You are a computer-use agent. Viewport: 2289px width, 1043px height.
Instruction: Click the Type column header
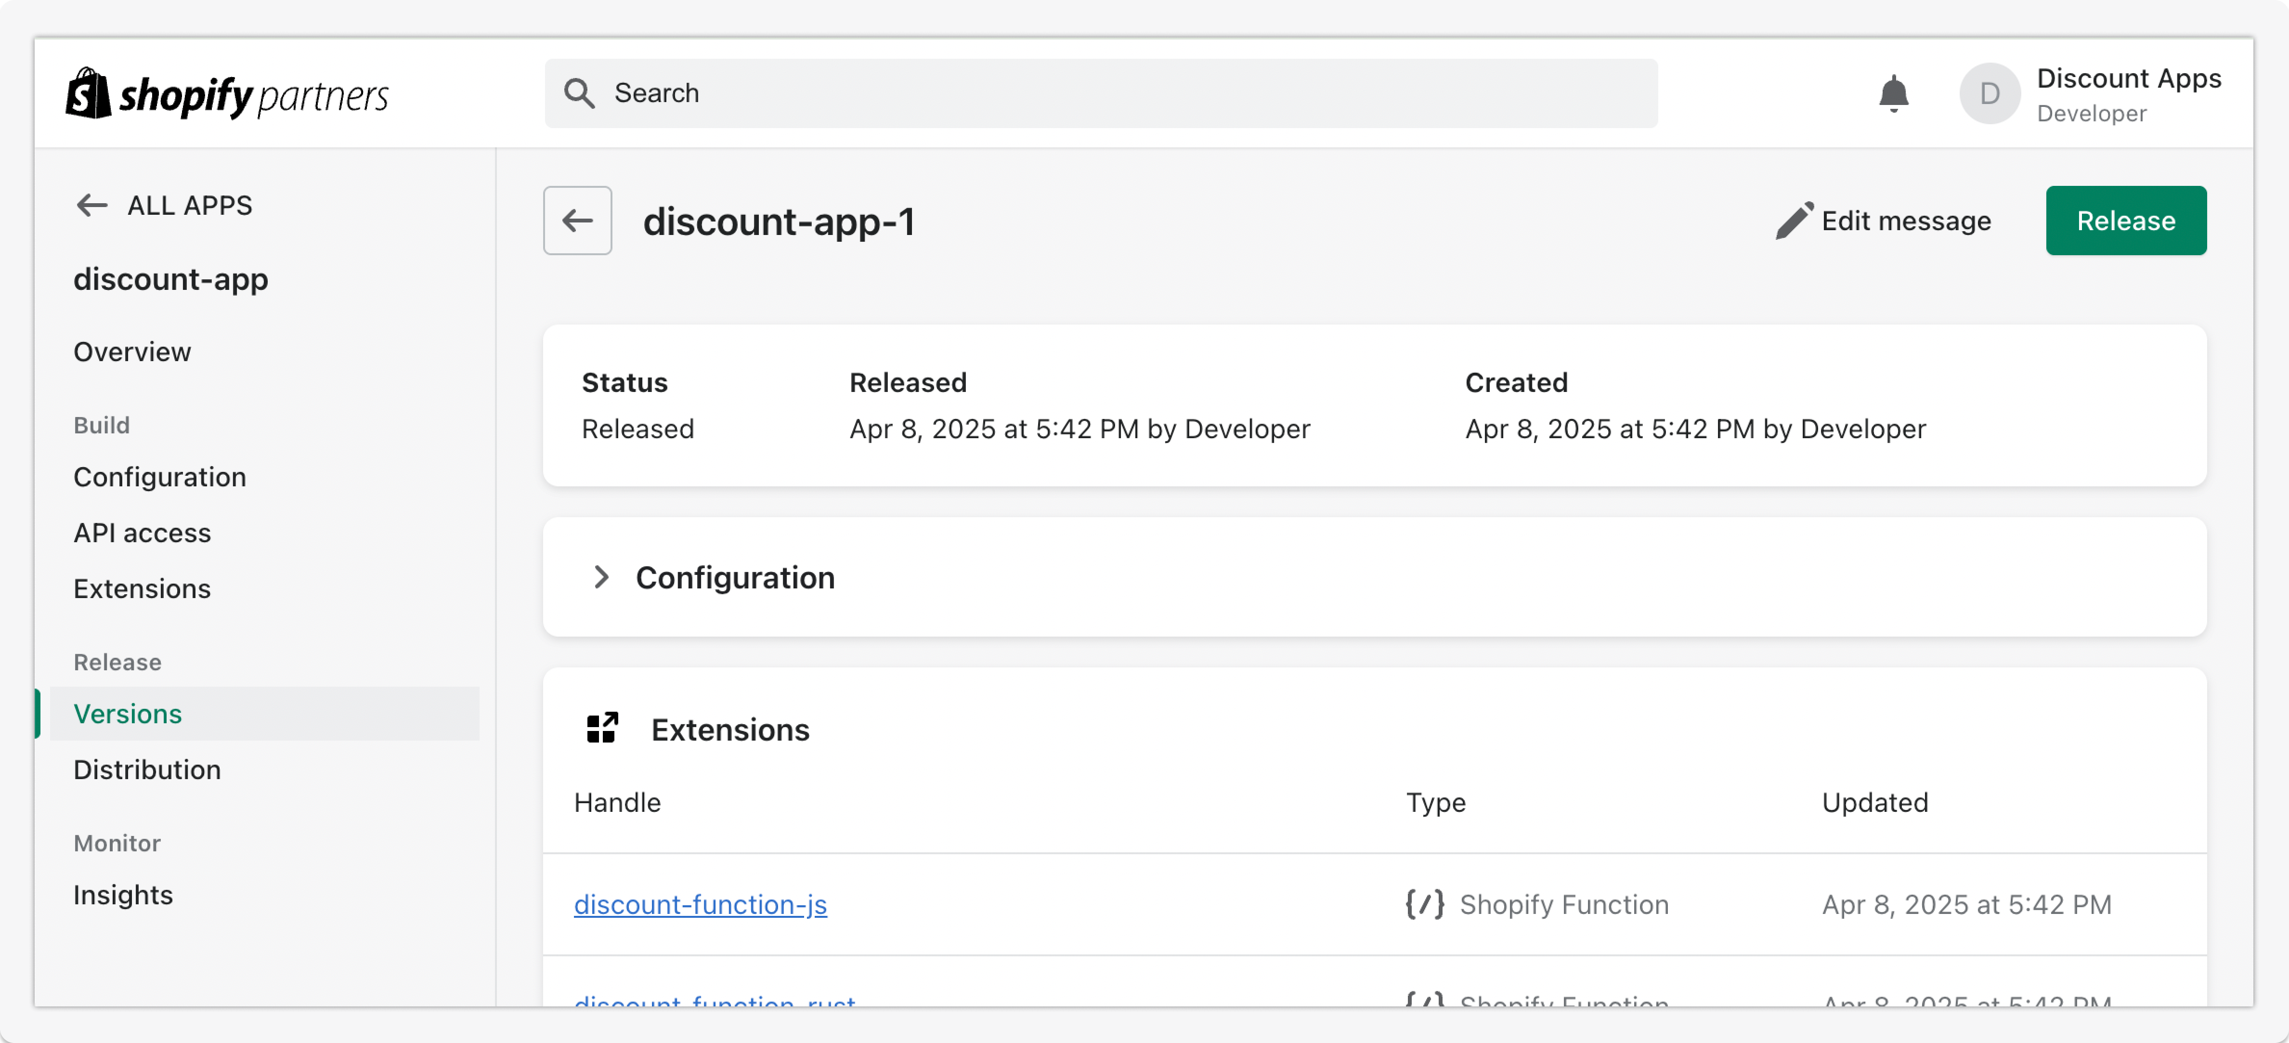point(1436,802)
